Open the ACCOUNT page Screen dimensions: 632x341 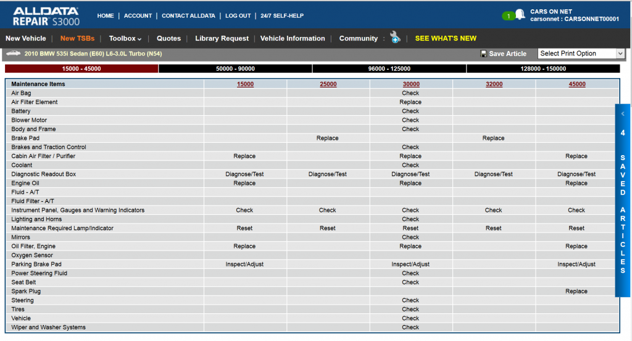tap(138, 15)
